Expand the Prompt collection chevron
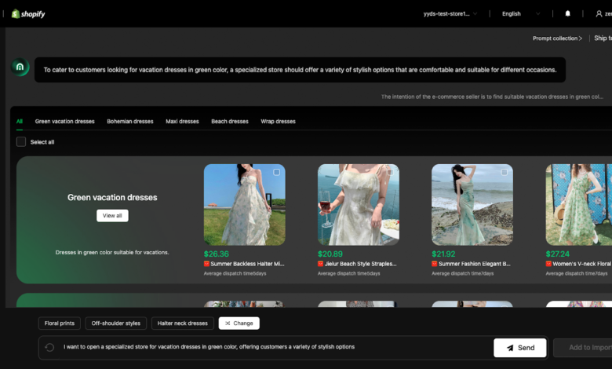612x369 pixels. (580, 38)
